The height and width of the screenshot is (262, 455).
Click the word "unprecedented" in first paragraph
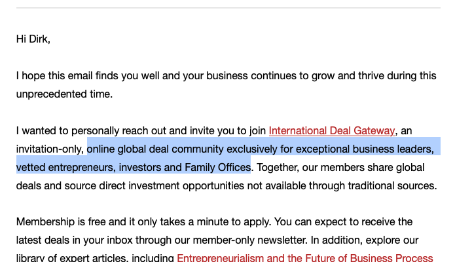(50, 94)
